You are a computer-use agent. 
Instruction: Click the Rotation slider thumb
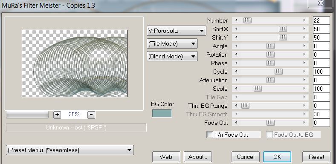[x=270, y=55]
